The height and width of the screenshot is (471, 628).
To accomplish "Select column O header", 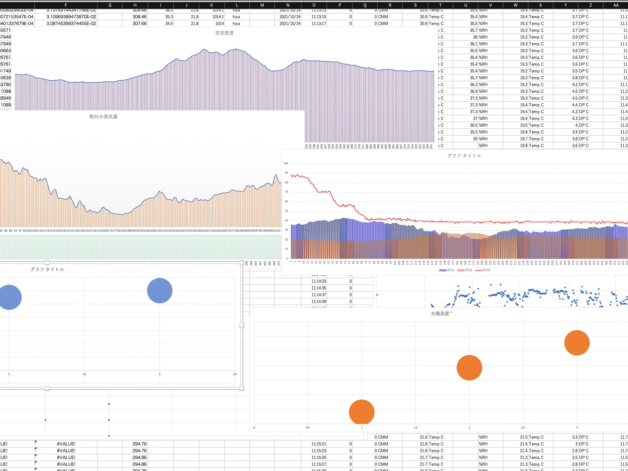I will coord(314,5).
